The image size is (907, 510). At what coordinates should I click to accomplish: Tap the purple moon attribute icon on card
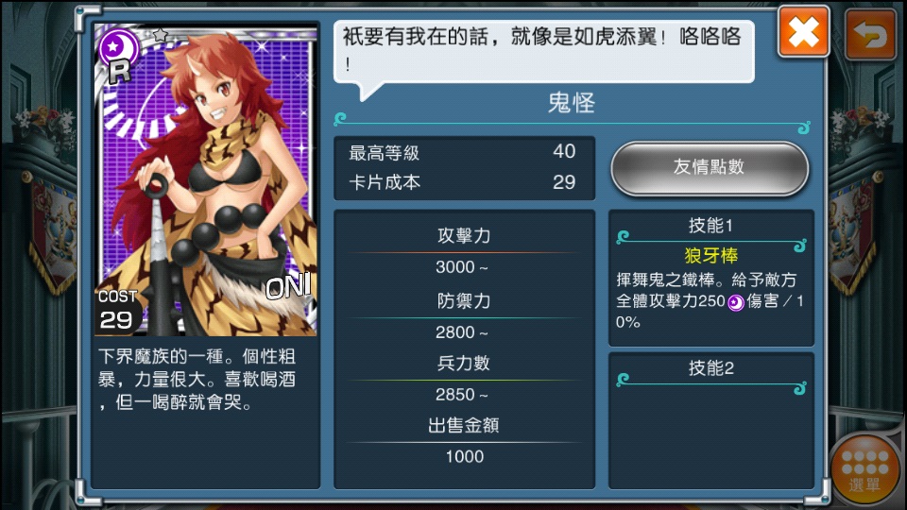tap(117, 46)
